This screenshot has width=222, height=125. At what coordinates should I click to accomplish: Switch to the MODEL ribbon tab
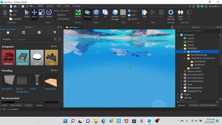coord(50,6)
